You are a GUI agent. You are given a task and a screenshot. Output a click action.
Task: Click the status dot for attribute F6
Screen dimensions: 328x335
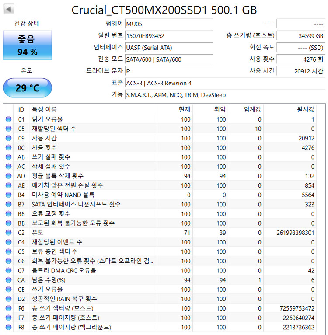(9, 308)
